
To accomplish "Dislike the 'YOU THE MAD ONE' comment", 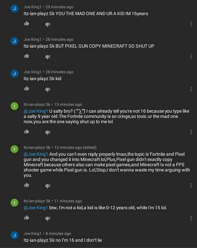I will 47,24.
